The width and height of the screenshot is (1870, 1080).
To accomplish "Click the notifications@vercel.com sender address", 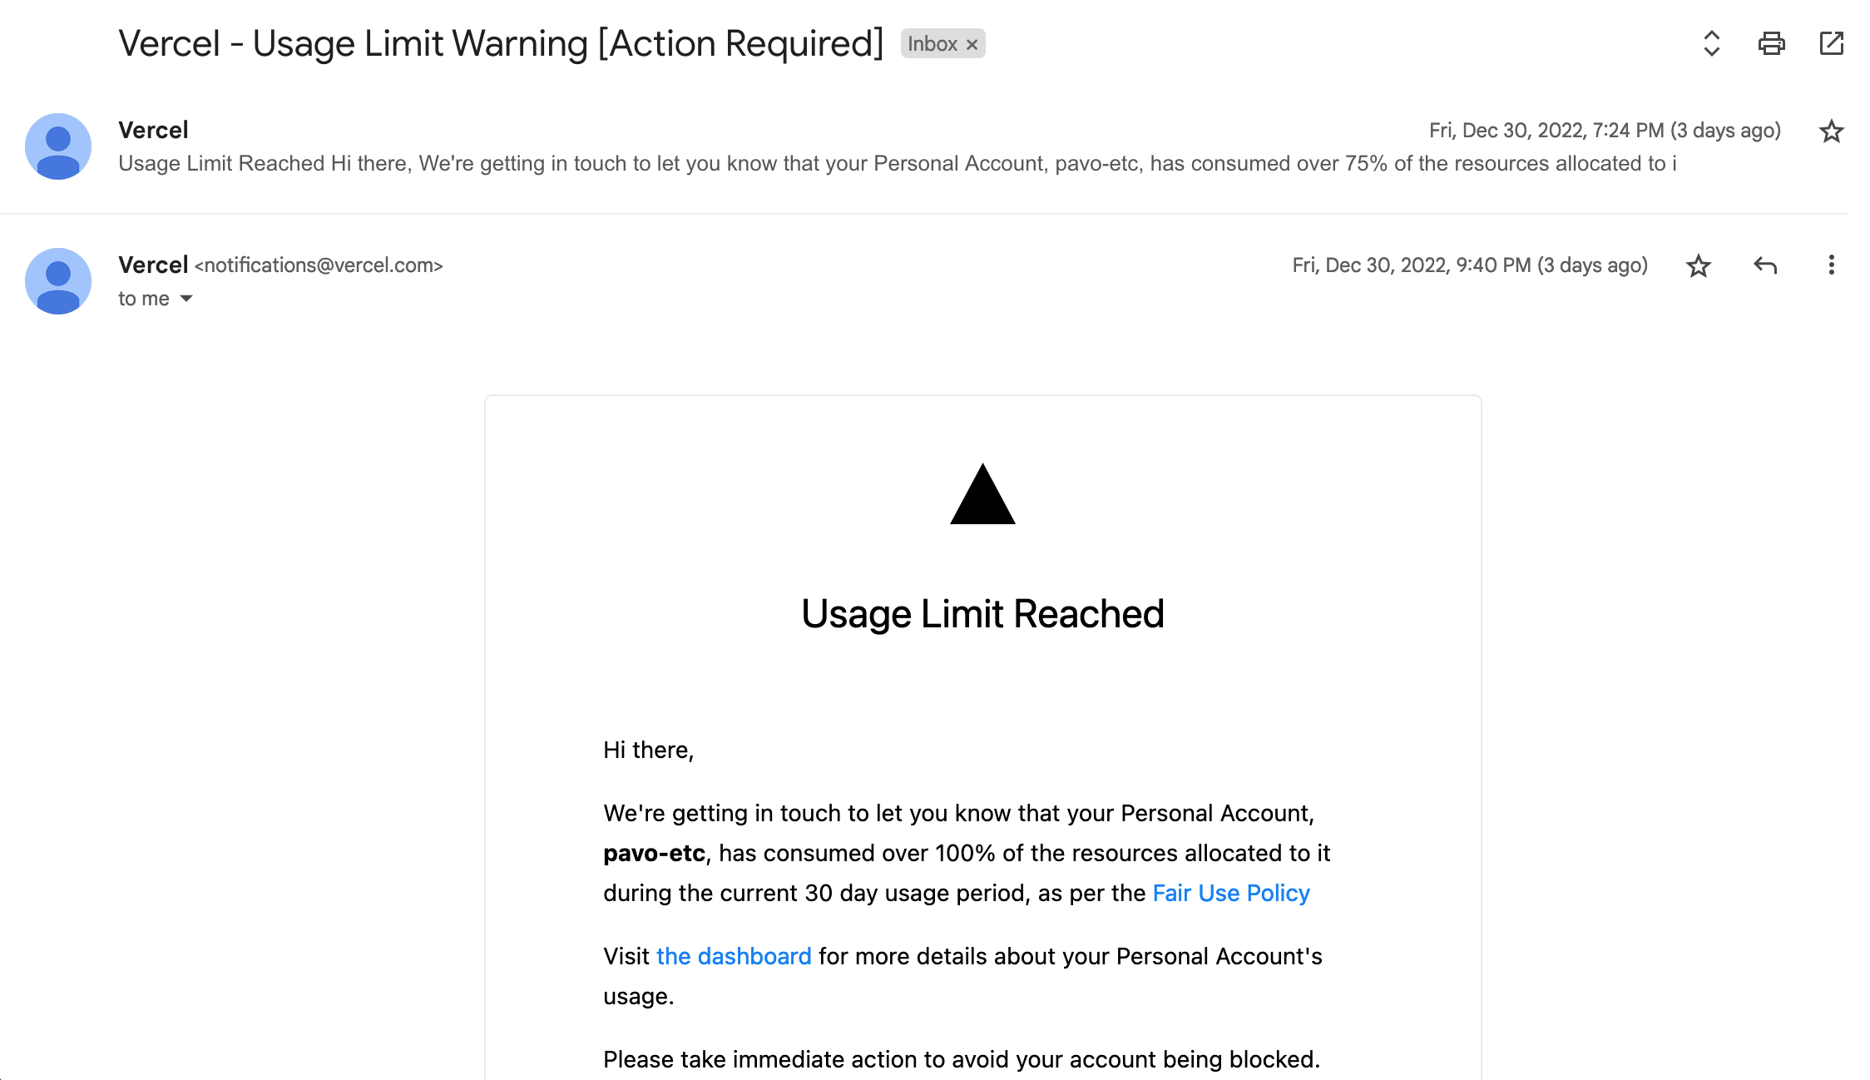I will tap(319, 265).
